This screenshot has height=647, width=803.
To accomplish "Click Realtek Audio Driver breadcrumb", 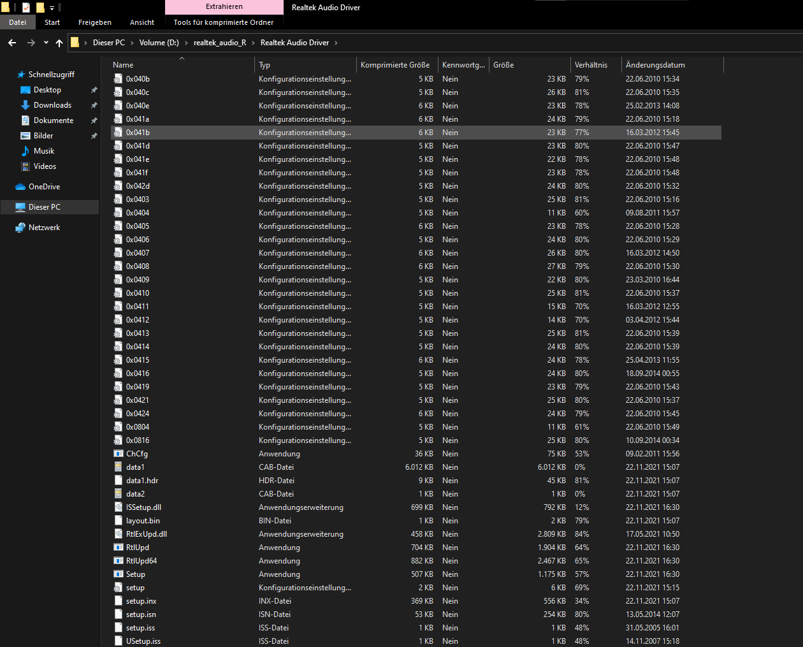I will click(295, 43).
